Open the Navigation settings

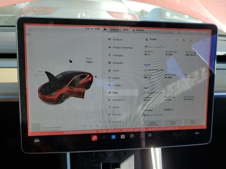click(116, 100)
